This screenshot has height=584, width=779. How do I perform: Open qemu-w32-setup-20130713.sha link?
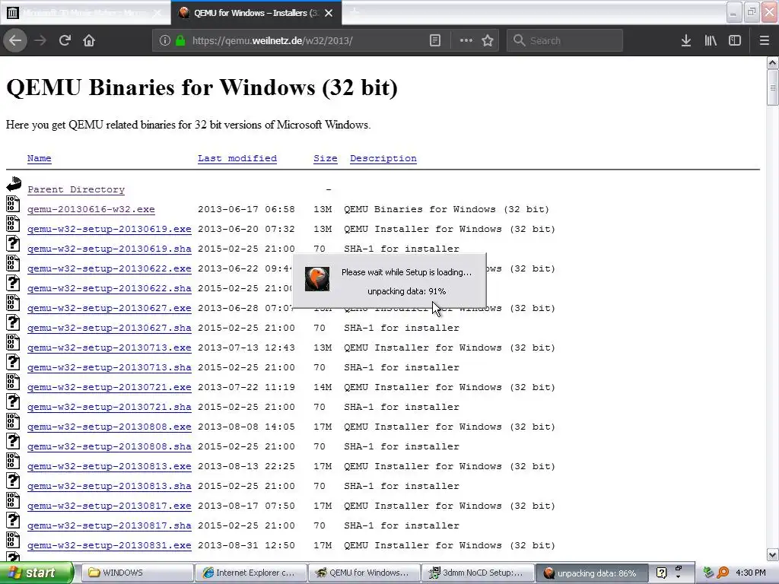pyautogui.click(x=110, y=367)
